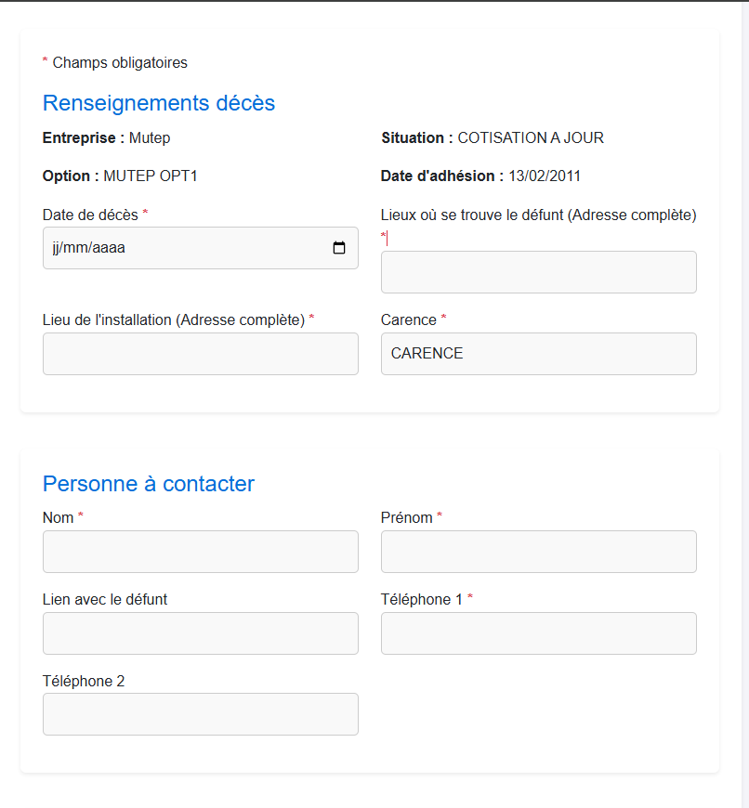Click the Lieux où se trouve le défunt field
Viewport: 749px width, 808px height.
click(x=538, y=271)
